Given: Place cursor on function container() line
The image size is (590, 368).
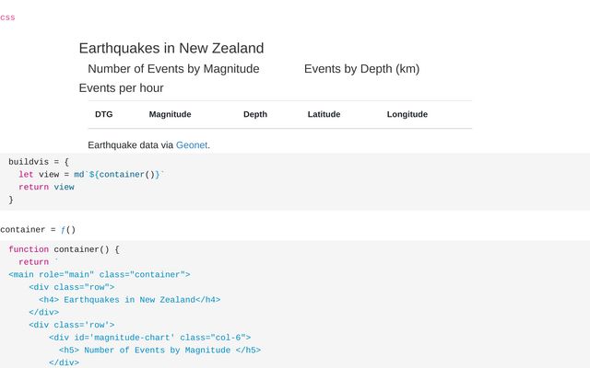Looking at the screenshot, I should coord(65,249).
